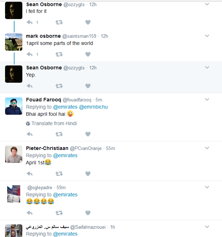This screenshot has height=237, width=222.
Task: Expand the tweet menu on Fouad Farooq's tweet
Action: pyautogui.click(x=207, y=99)
